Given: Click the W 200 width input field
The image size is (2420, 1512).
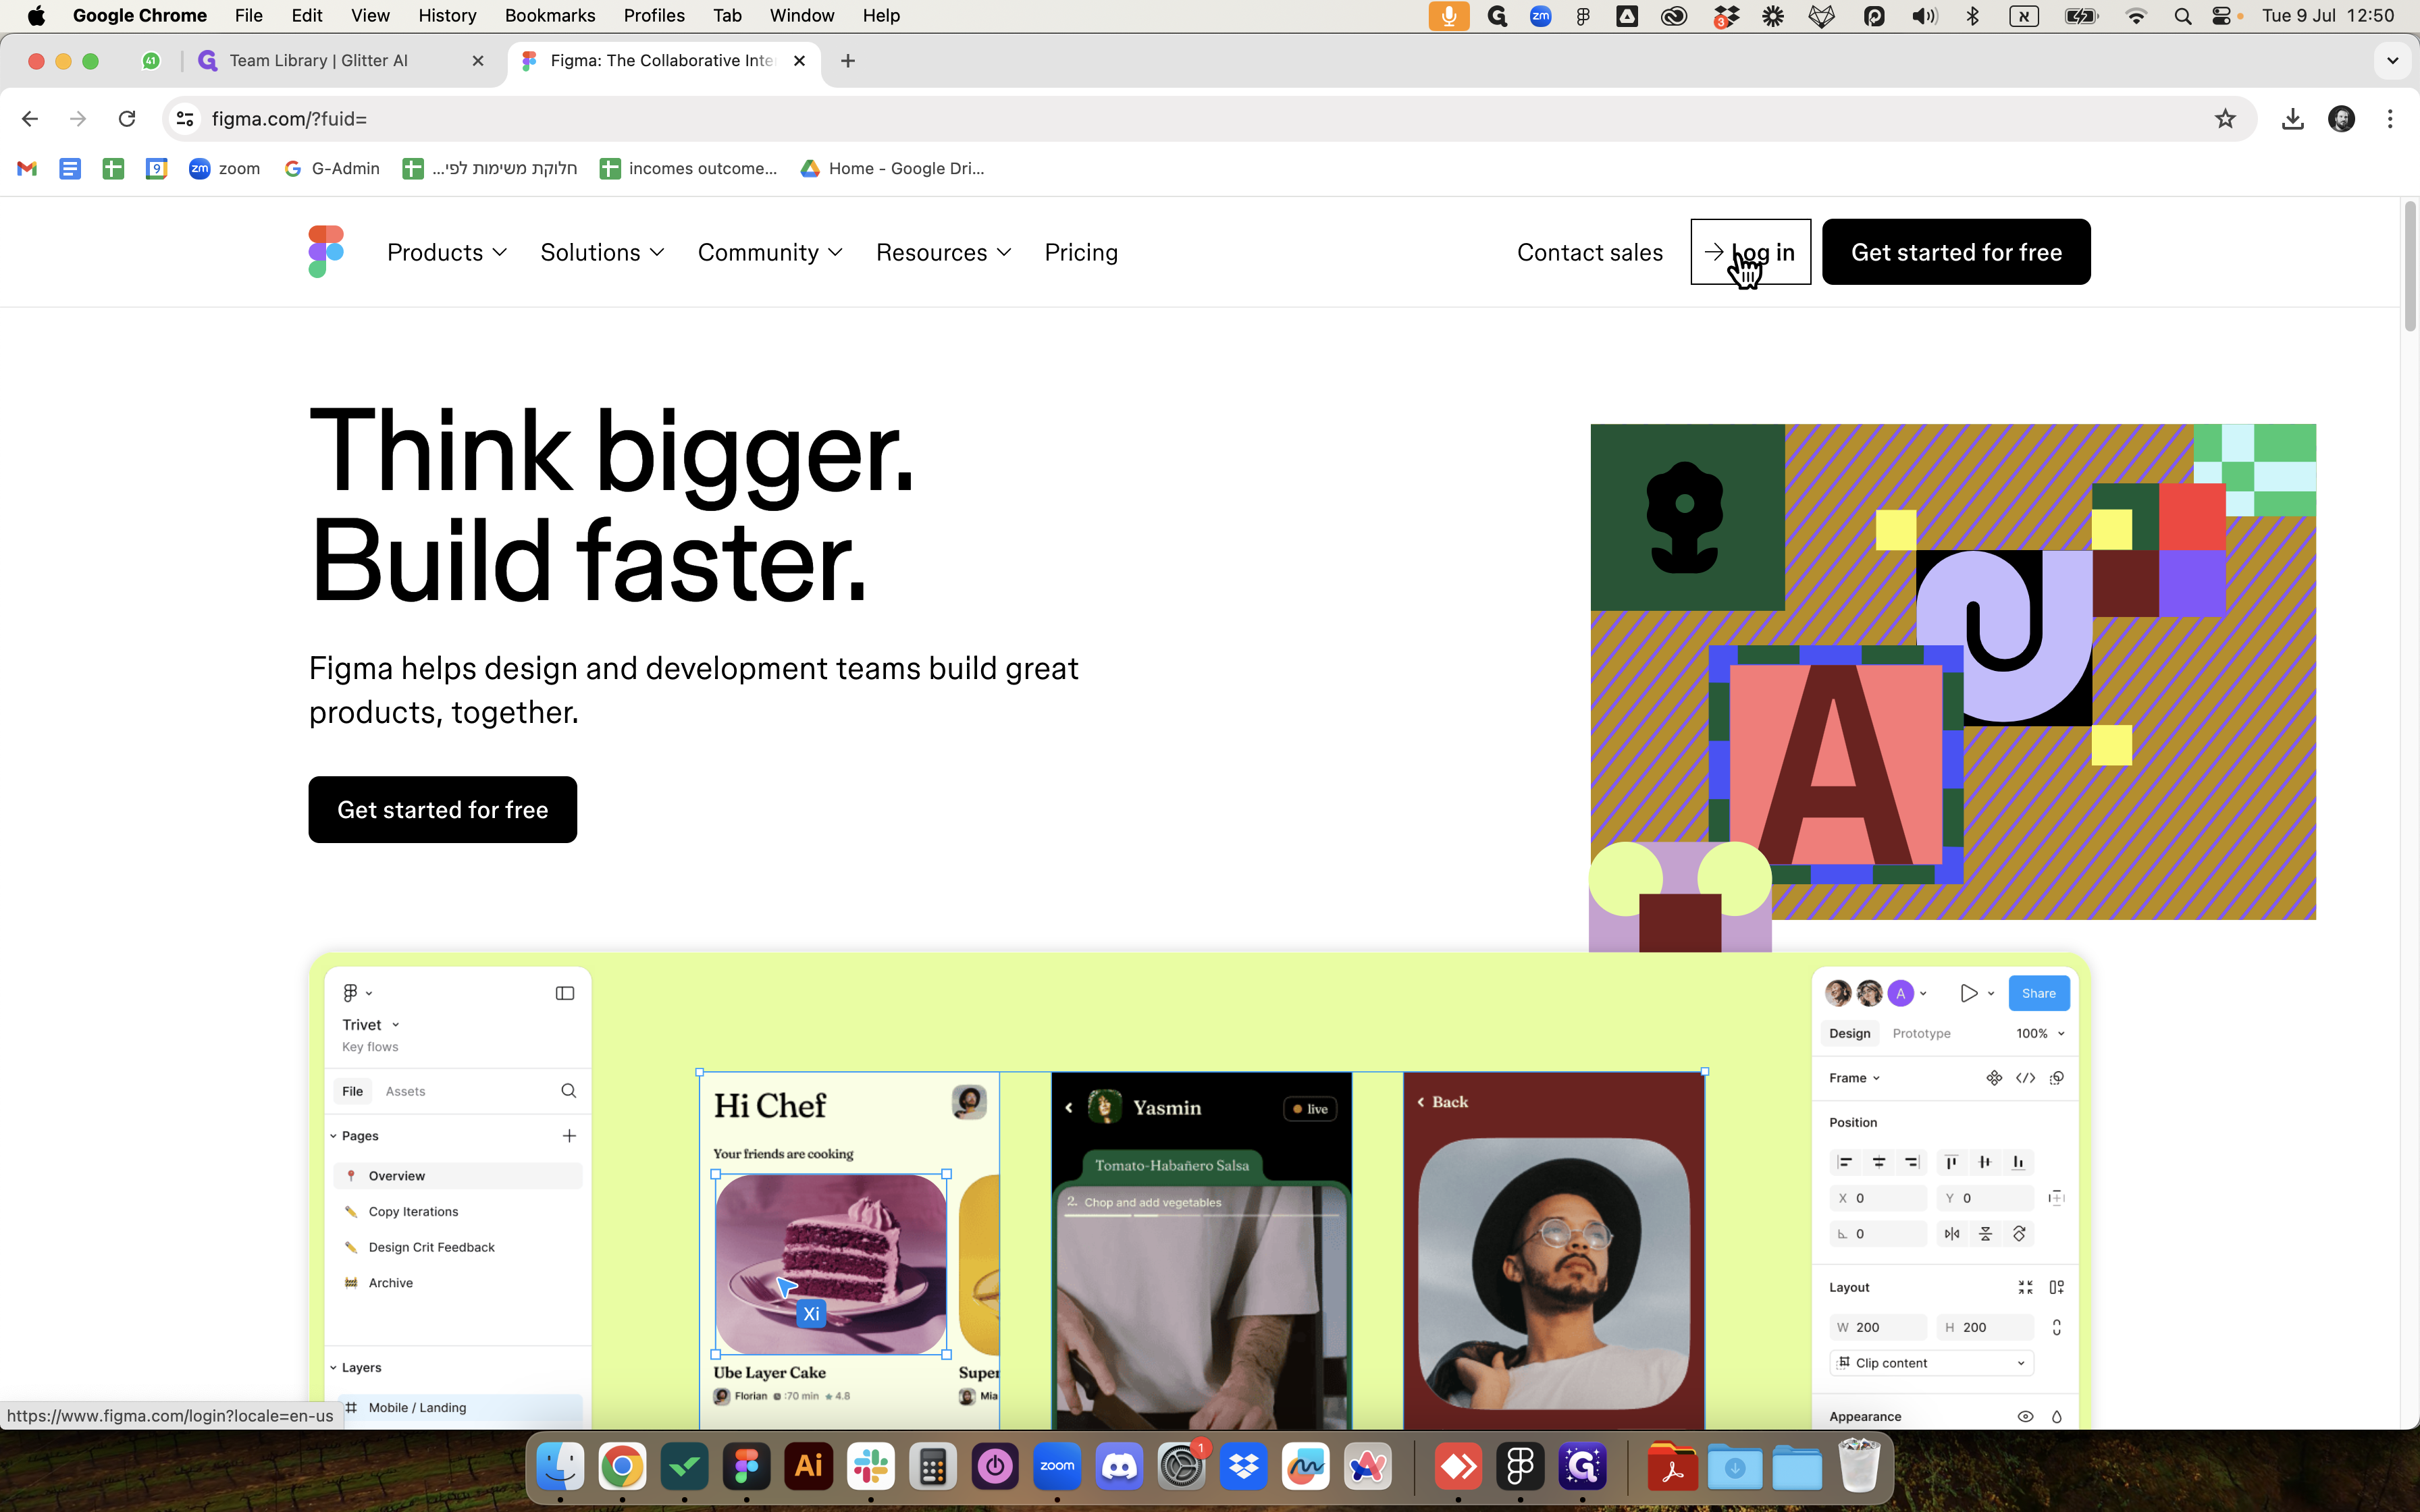Looking at the screenshot, I should 1878,1328.
